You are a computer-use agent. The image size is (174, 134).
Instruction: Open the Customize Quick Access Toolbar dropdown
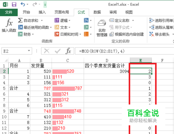45,5
